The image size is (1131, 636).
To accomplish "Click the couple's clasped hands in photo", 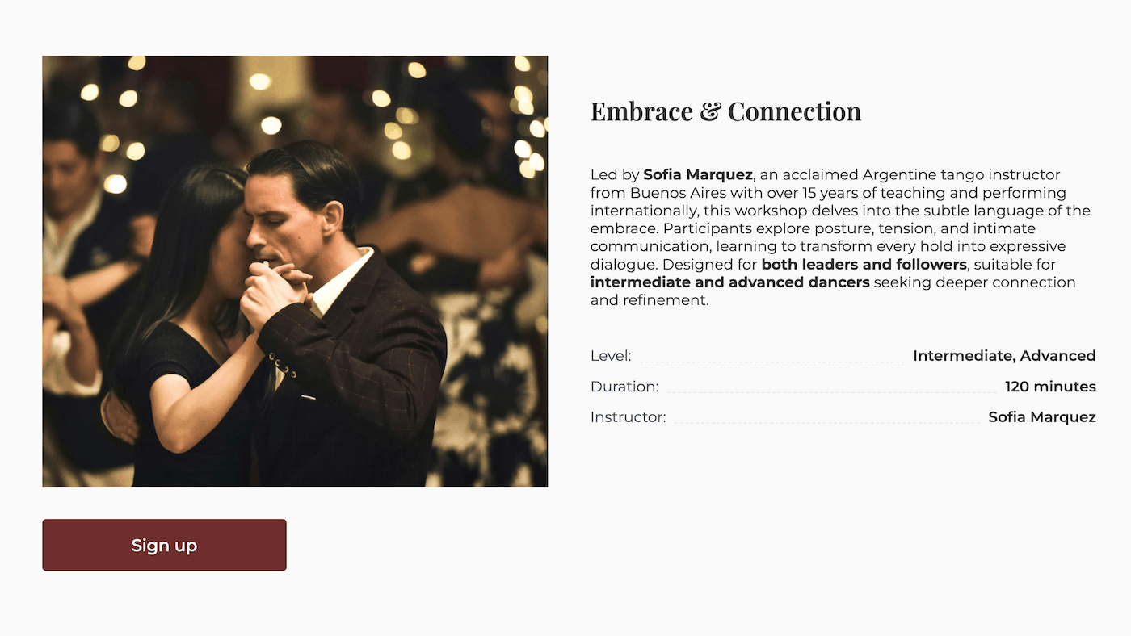I will coord(277,288).
